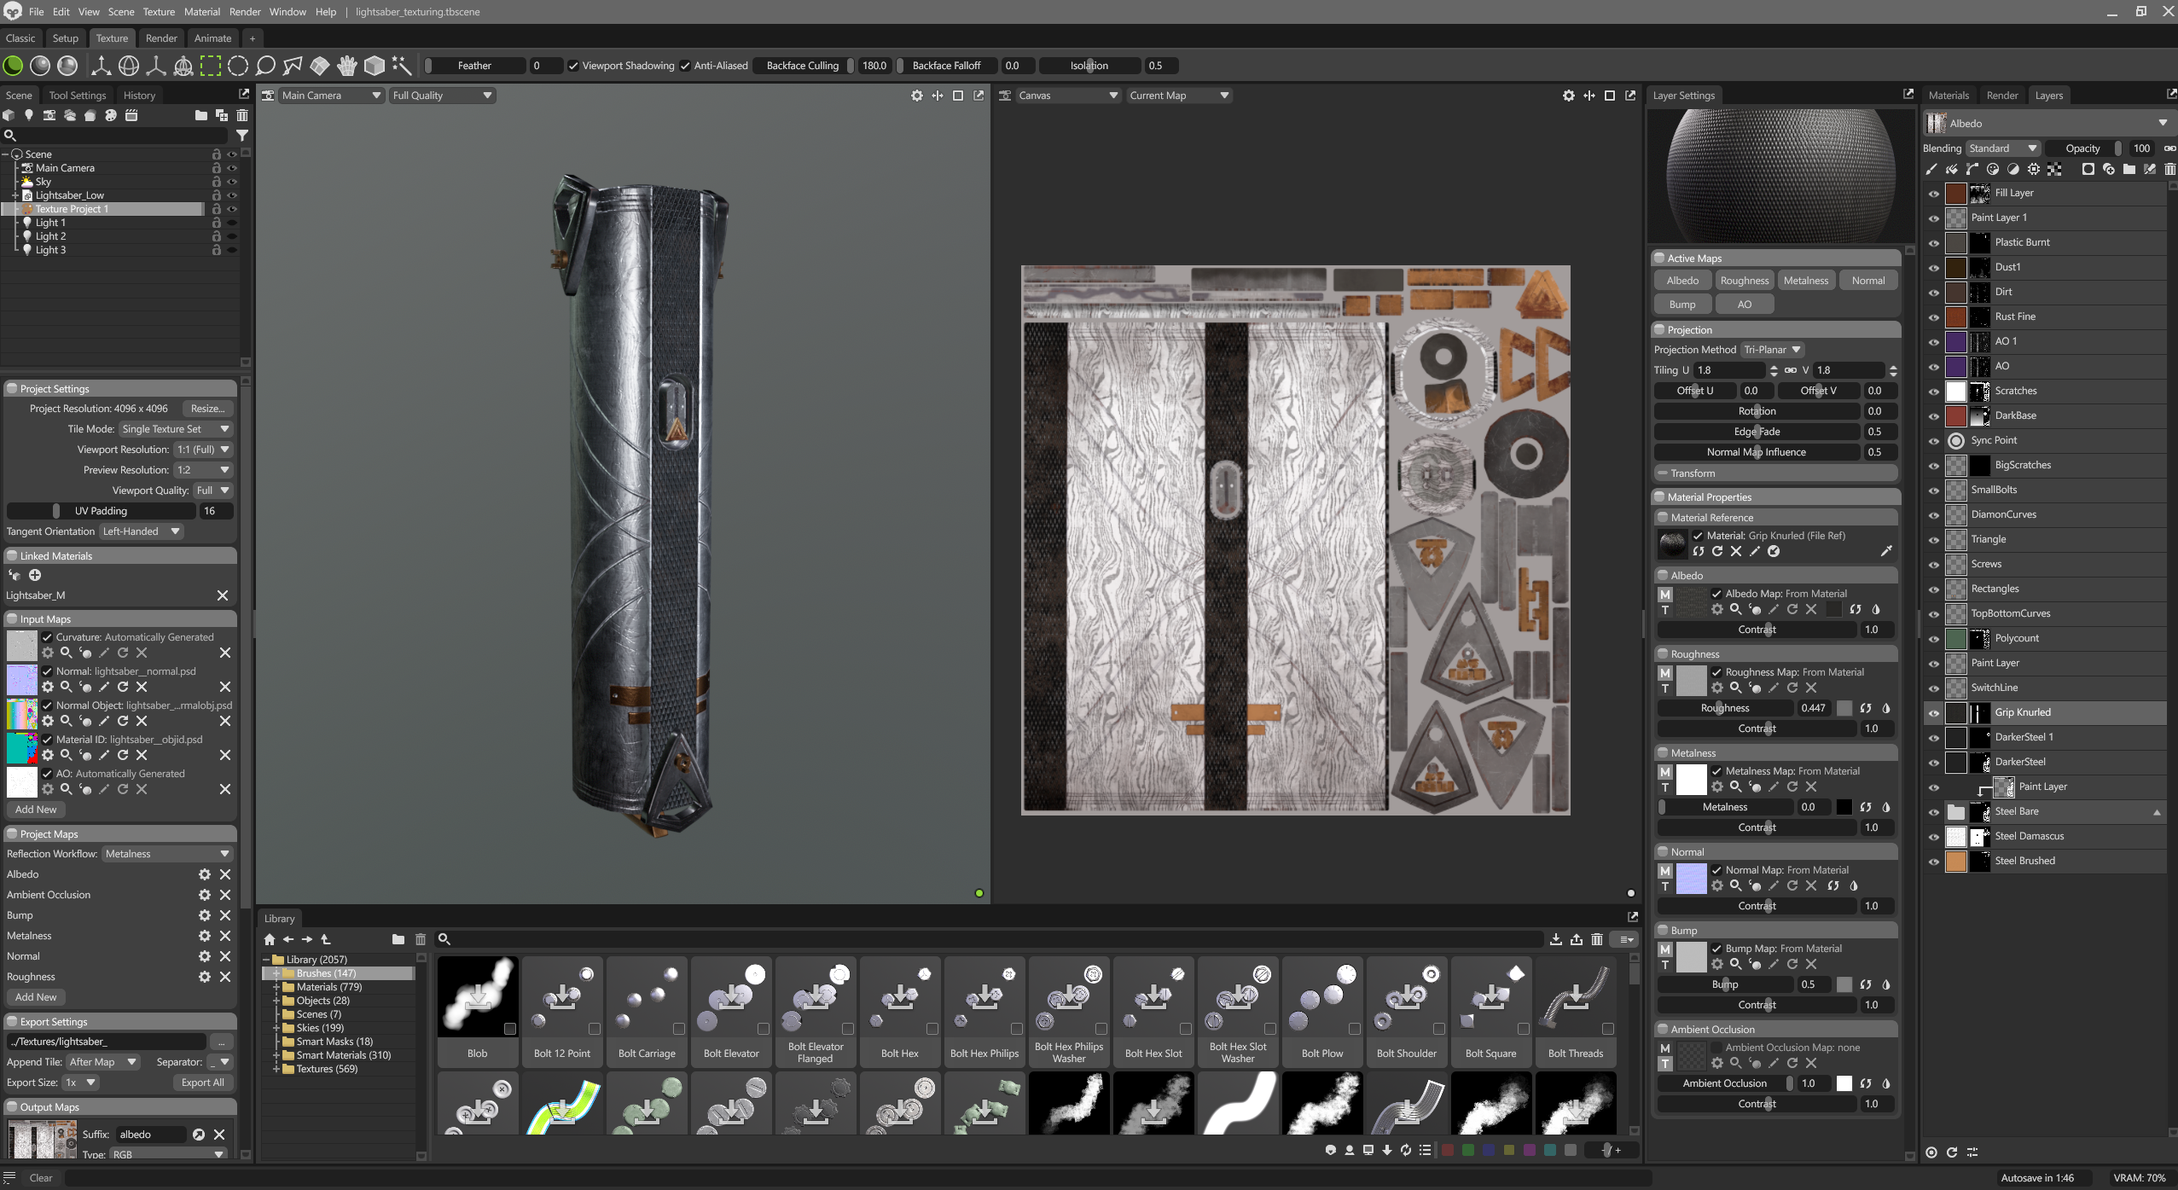Open the Projection Method Tri-Planar dropdown
Image resolution: width=2178 pixels, height=1190 pixels.
coord(1772,350)
